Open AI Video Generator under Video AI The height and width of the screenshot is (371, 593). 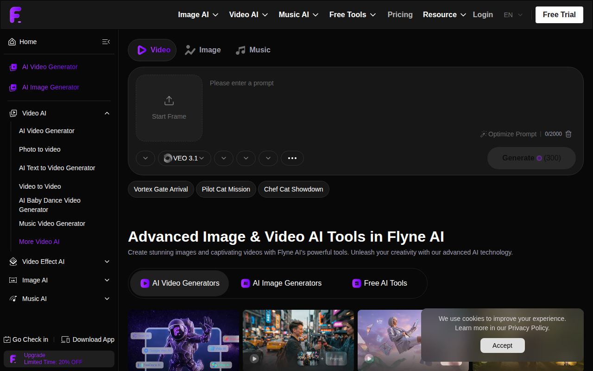(x=47, y=131)
